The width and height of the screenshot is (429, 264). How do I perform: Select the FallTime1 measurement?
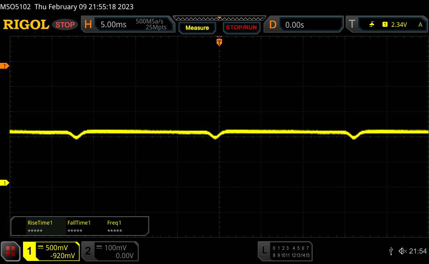[x=79, y=226]
